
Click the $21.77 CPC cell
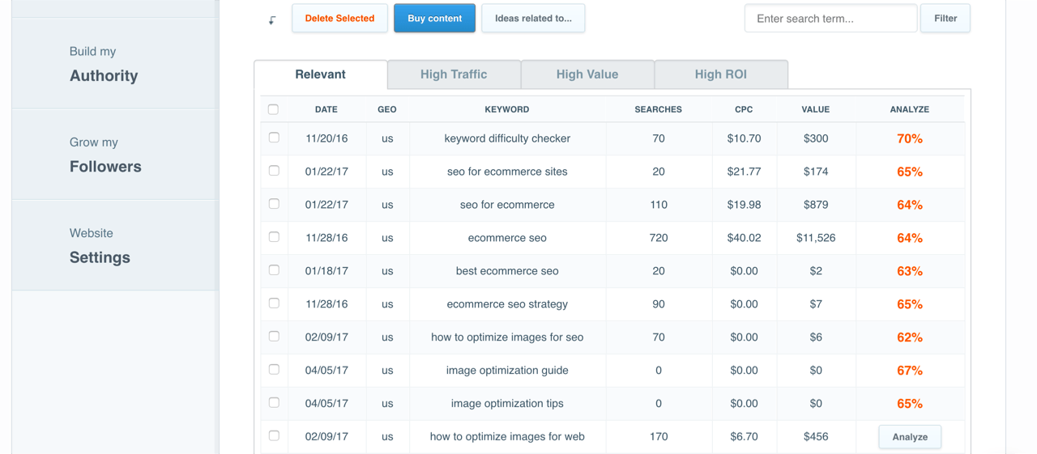pyautogui.click(x=744, y=172)
